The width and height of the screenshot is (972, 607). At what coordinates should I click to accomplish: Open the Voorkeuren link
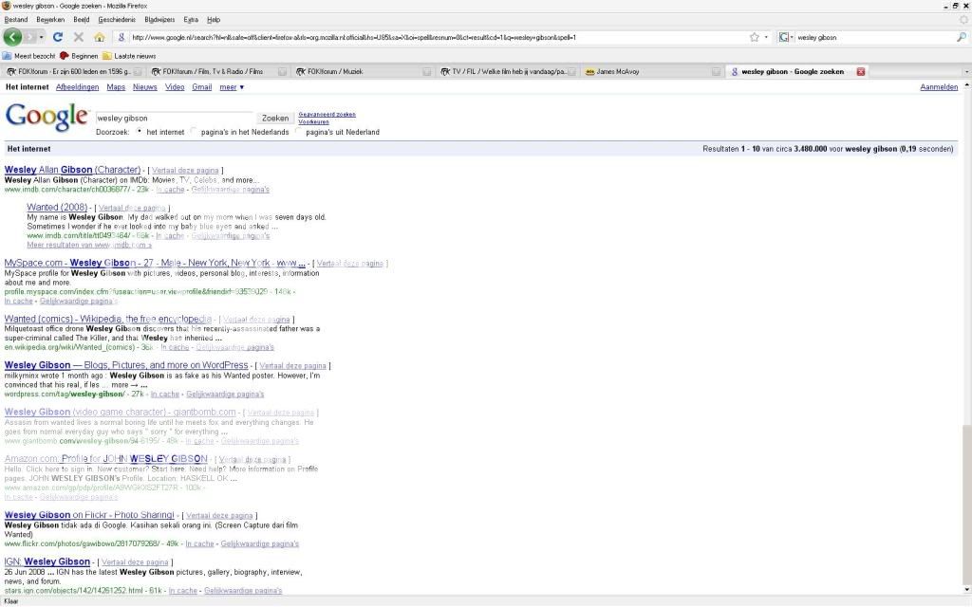point(313,122)
